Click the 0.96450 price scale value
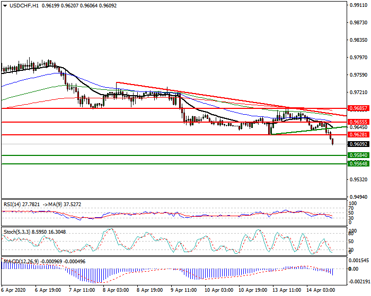The width and height of the screenshot is (371, 296). (x=358, y=127)
